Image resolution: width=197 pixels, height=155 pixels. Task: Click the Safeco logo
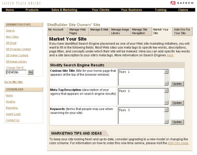(x=182, y=3)
